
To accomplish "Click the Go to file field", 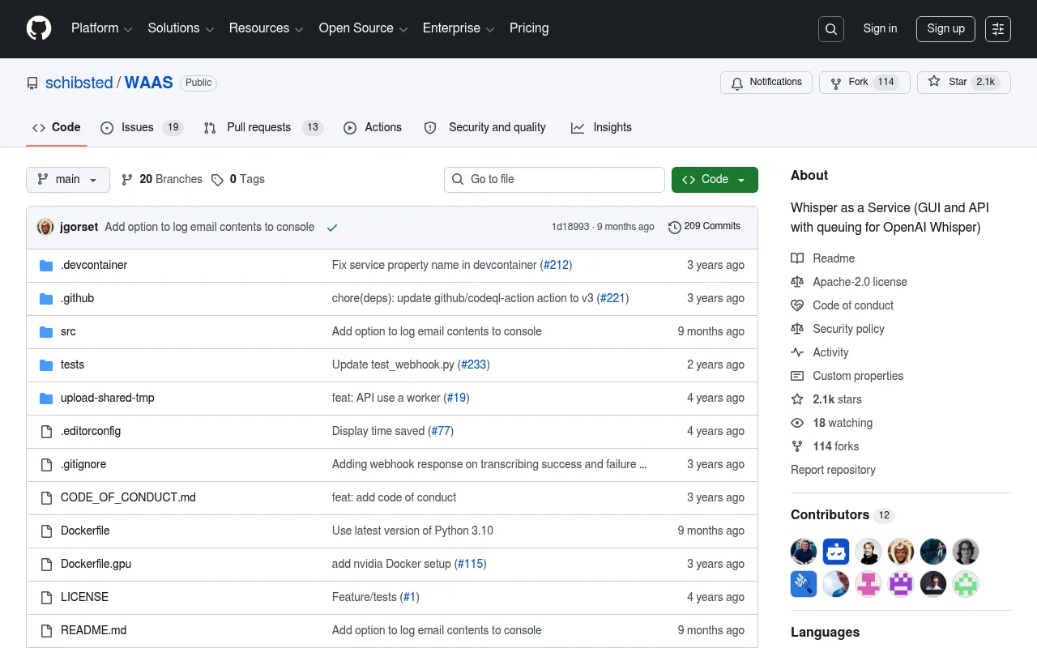I will (554, 180).
